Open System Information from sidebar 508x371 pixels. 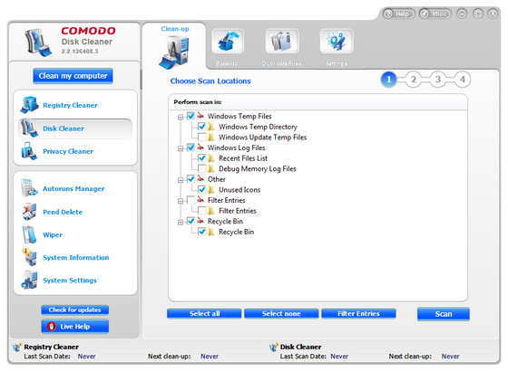click(x=76, y=258)
